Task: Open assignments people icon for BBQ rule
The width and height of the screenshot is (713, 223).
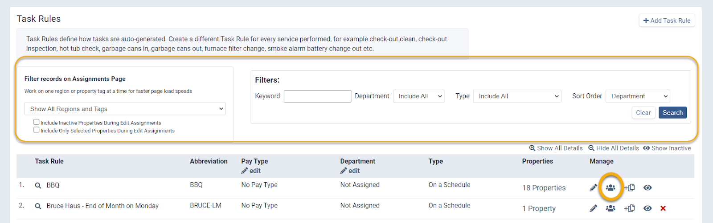Action: pos(611,188)
